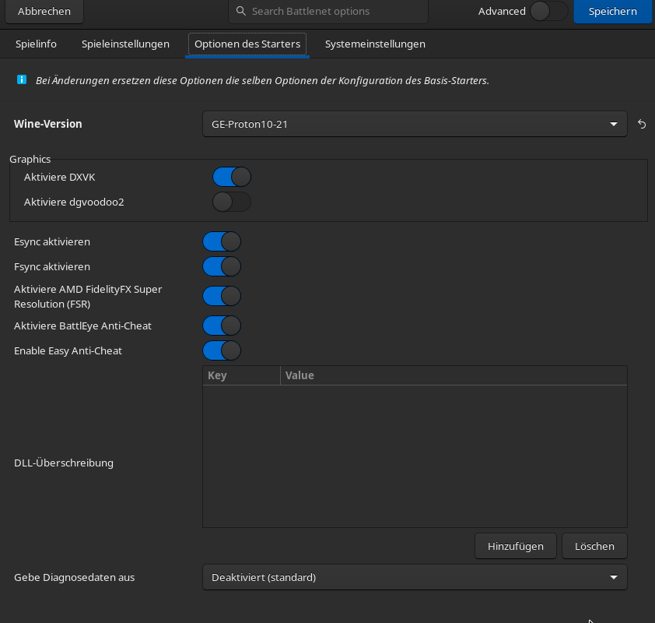
Task: Click the Esync aktivieren label
Action: coord(52,241)
